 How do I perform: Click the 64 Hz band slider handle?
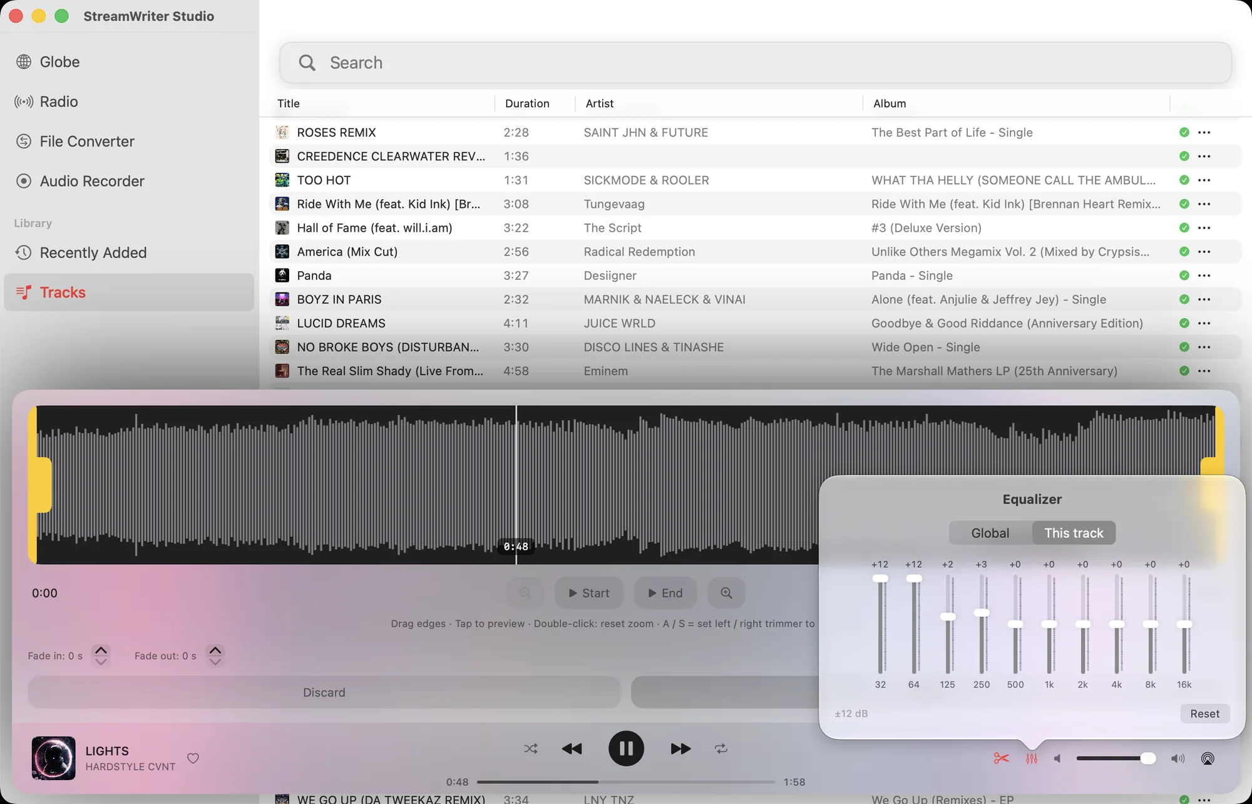pos(914,579)
